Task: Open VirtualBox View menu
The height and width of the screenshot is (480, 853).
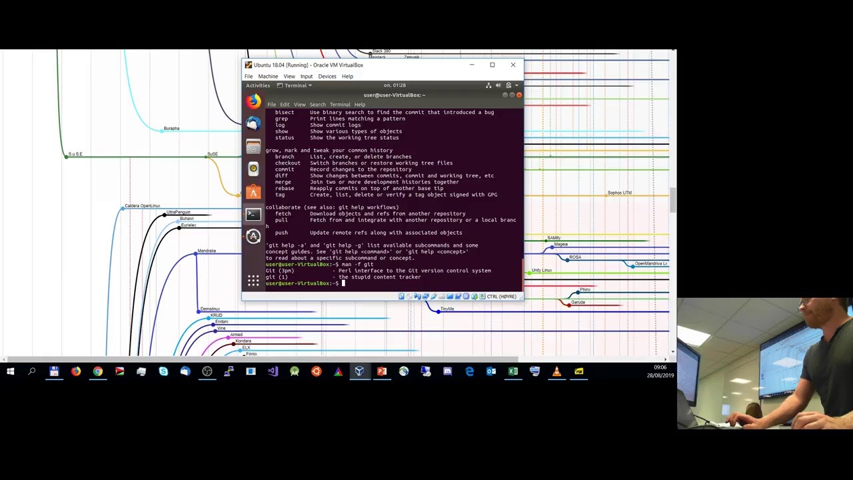Action: pyautogui.click(x=289, y=76)
